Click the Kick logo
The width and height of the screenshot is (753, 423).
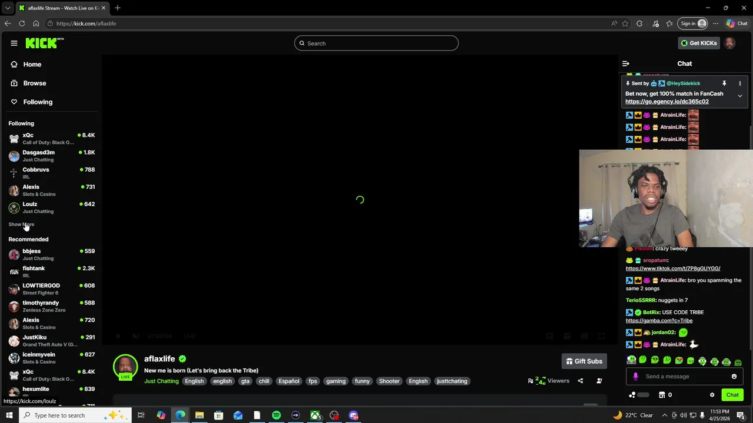[x=44, y=43]
